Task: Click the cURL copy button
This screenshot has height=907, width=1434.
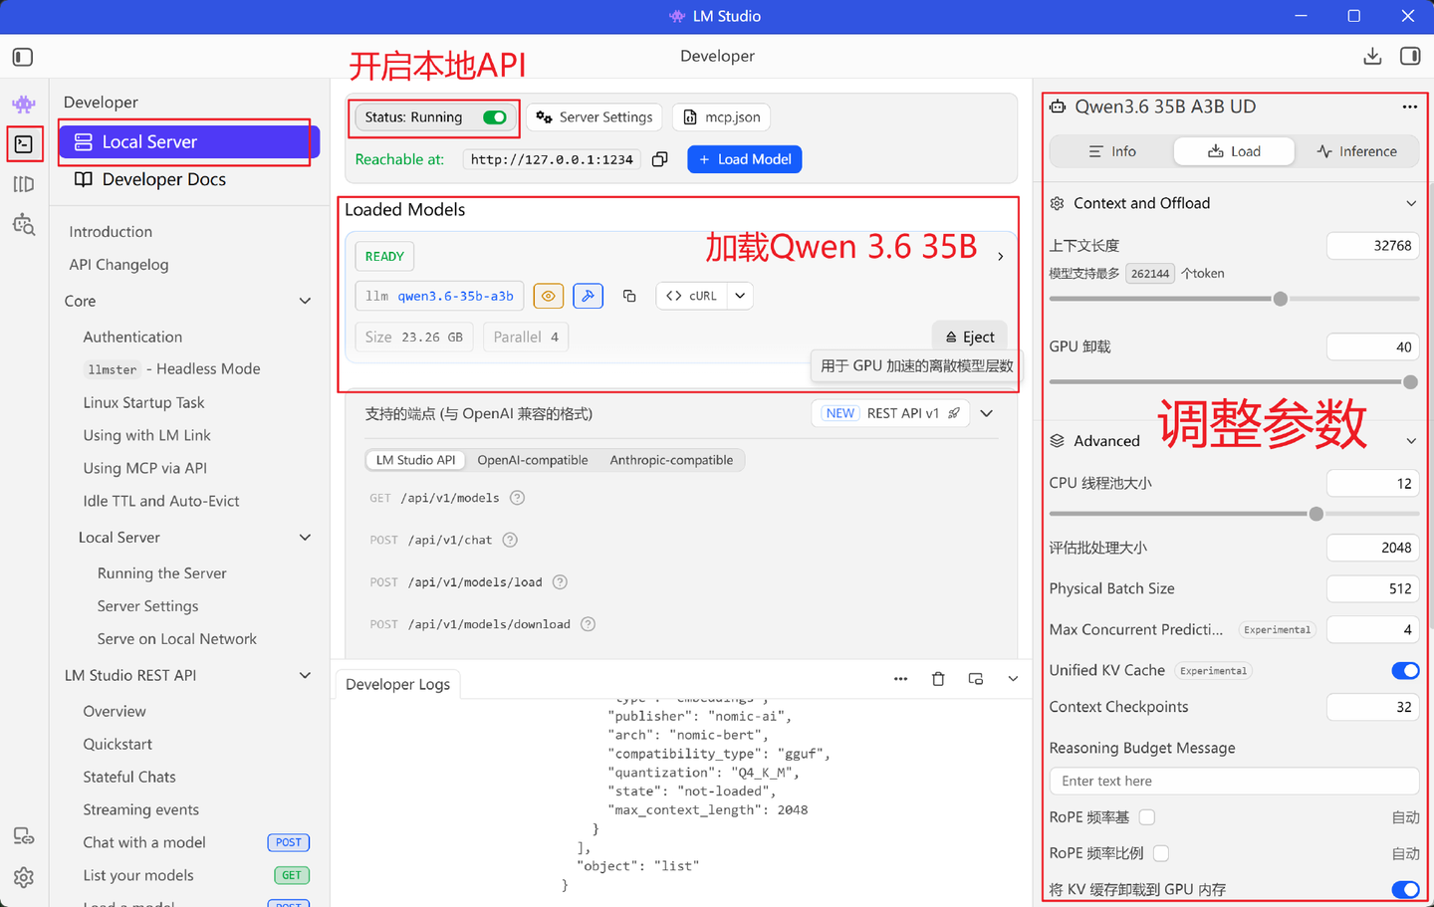Action: 691,296
